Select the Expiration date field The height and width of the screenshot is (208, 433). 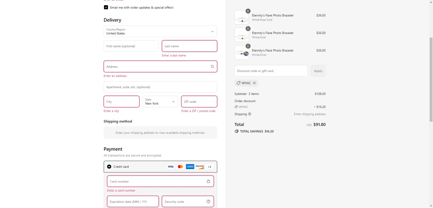click(133, 201)
